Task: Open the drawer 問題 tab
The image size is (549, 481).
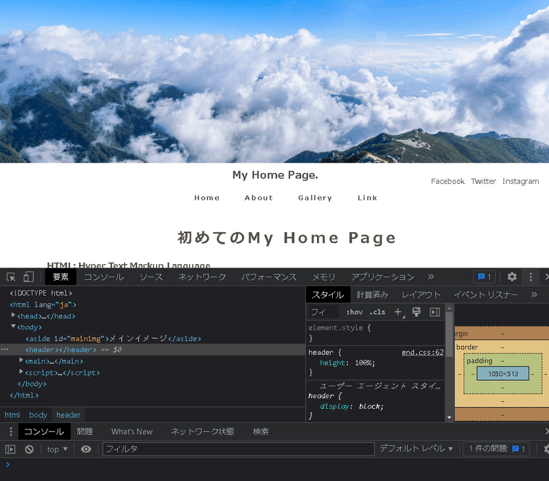Action: (84, 432)
